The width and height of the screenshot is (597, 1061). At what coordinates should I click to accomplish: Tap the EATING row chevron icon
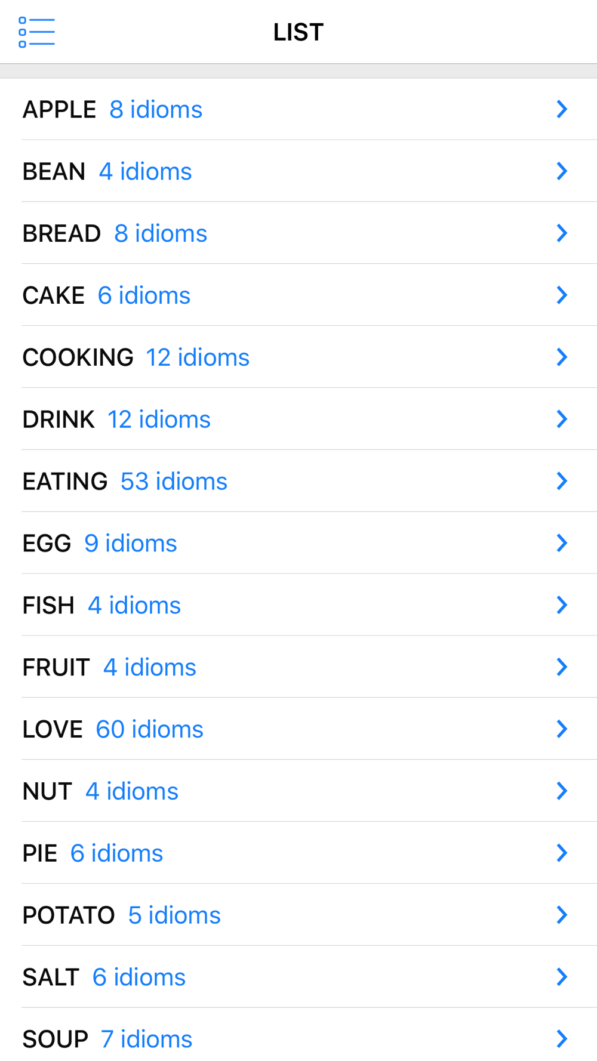pos(561,481)
